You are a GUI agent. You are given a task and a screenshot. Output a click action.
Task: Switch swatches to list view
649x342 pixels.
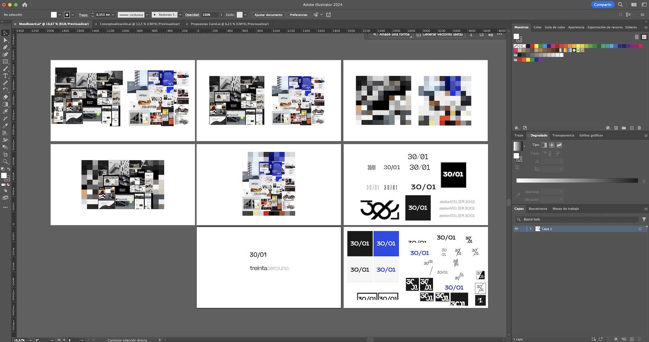tap(637, 37)
